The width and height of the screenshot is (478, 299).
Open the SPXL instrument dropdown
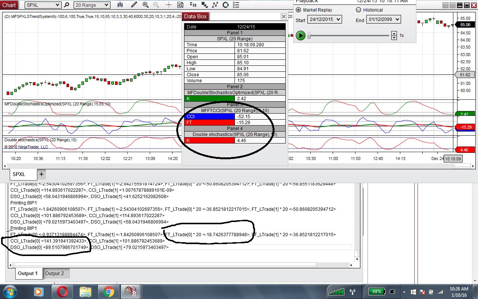point(43,5)
